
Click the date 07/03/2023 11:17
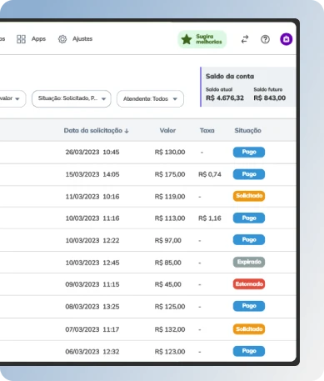click(92, 329)
